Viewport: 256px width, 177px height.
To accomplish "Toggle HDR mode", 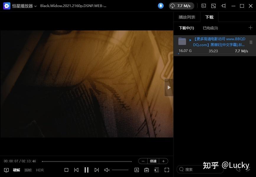I will click(x=40, y=170).
